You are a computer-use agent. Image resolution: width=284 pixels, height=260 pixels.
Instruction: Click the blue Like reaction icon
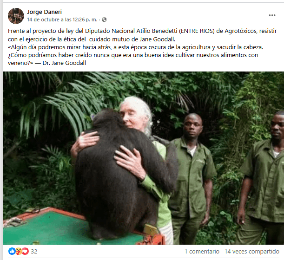(12, 251)
